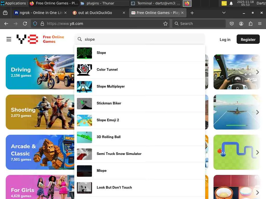Open the Firefox View icon

[x=5, y=13]
